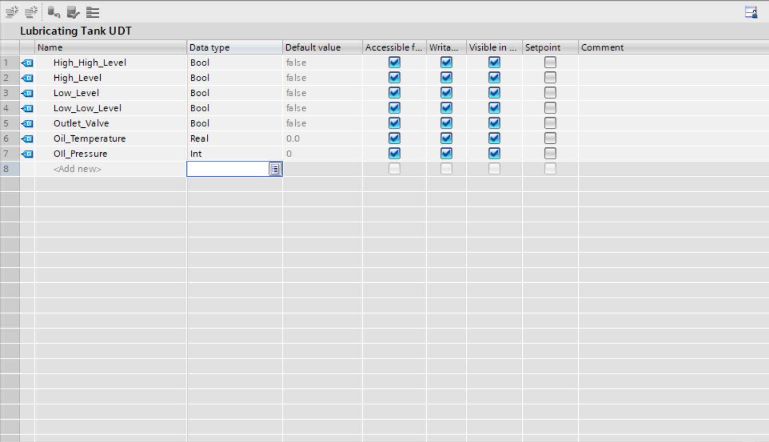Click the Setpoint column header
The width and height of the screenshot is (769, 442).
click(550, 47)
